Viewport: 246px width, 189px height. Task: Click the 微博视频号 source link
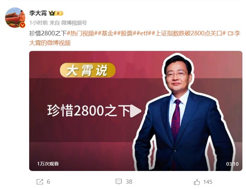(x=74, y=23)
